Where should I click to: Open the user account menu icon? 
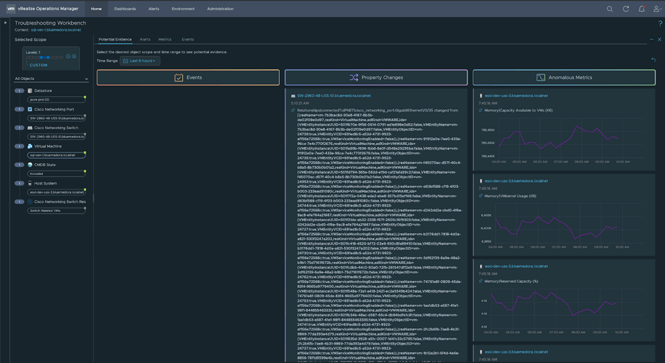coord(657,9)
